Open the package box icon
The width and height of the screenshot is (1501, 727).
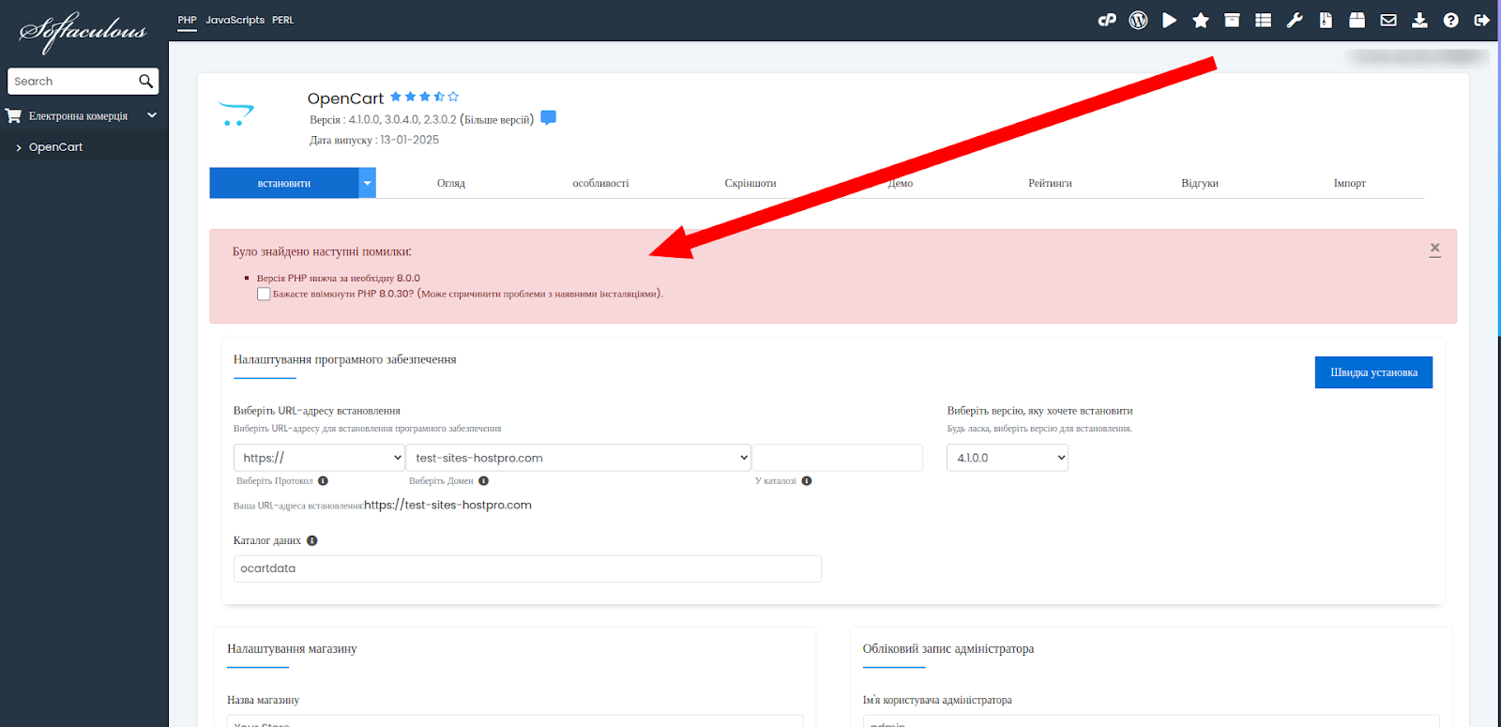tap(1357, 20)
